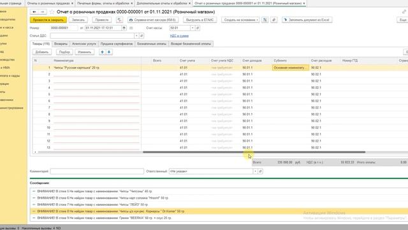
Task: Open the Безналичные оплаты tab
Action: click(152, 44)
